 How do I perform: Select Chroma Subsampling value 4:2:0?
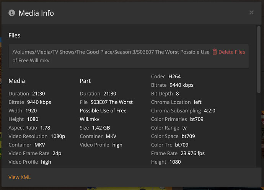210,111
